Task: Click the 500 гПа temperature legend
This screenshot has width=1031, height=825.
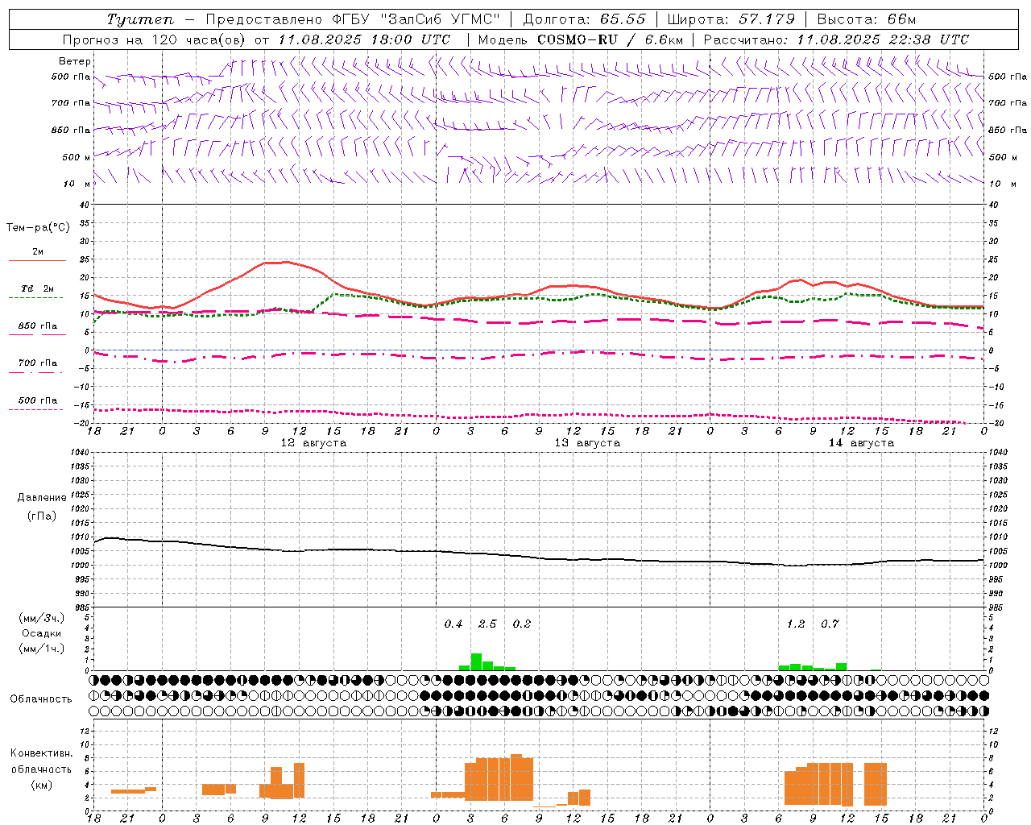Action: [x=37, y=404]
